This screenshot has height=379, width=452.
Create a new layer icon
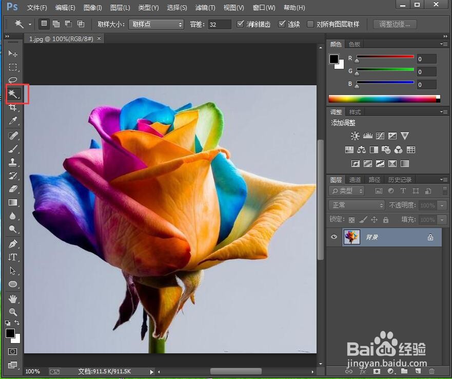(418, 371)
